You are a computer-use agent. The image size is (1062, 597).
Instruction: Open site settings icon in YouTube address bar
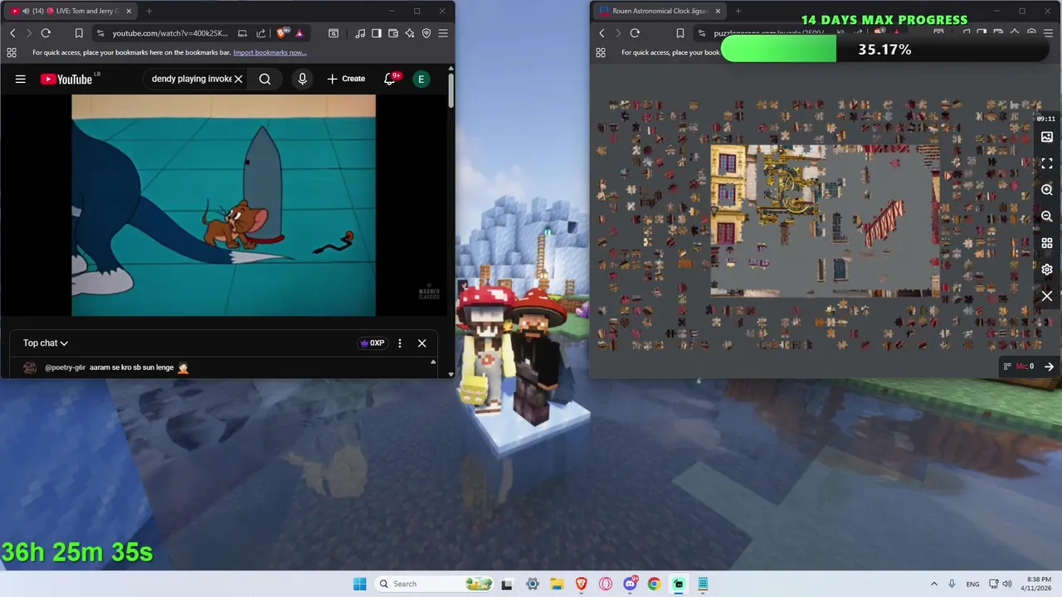click(100, 33)
